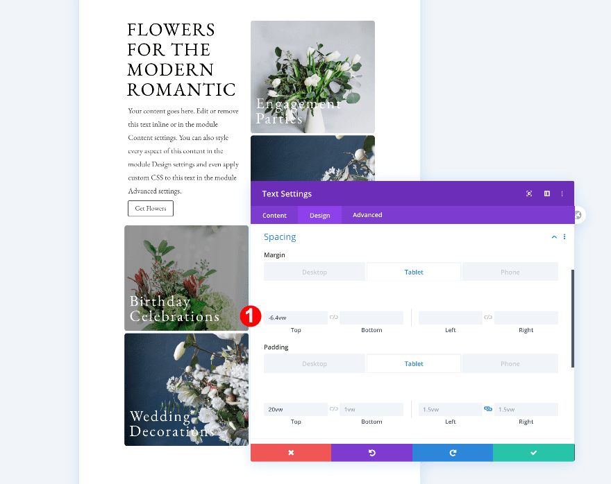This screenshot has height=484, width=611.
Task: Select Desktop tab under Padding
Action: pyautogui.click(x=315, y=364)
